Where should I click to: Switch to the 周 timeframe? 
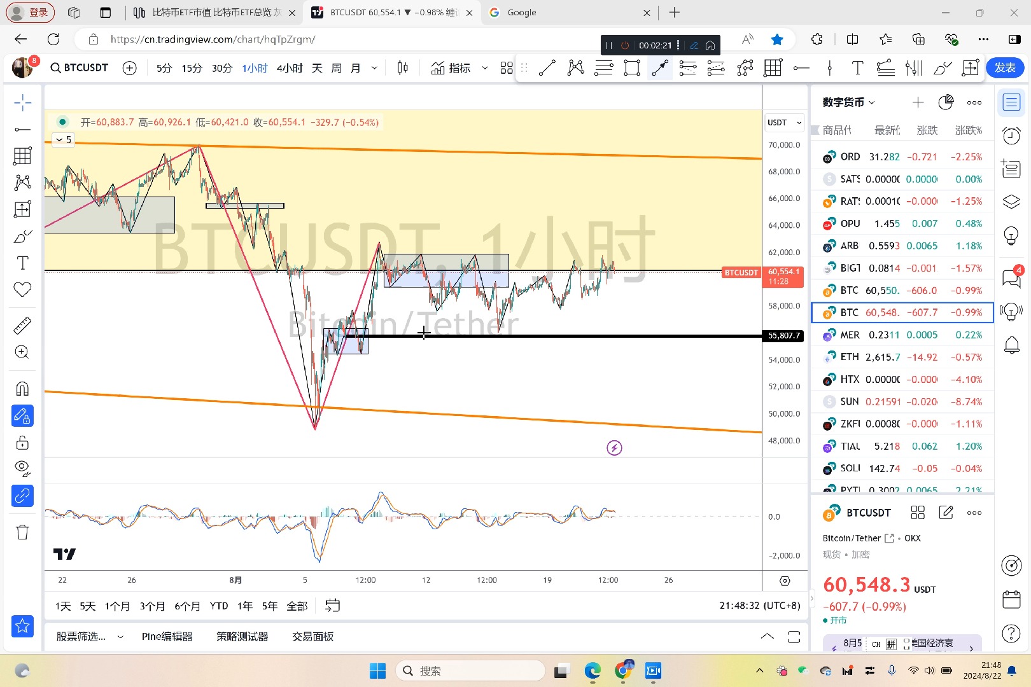[x=336, y=68]
